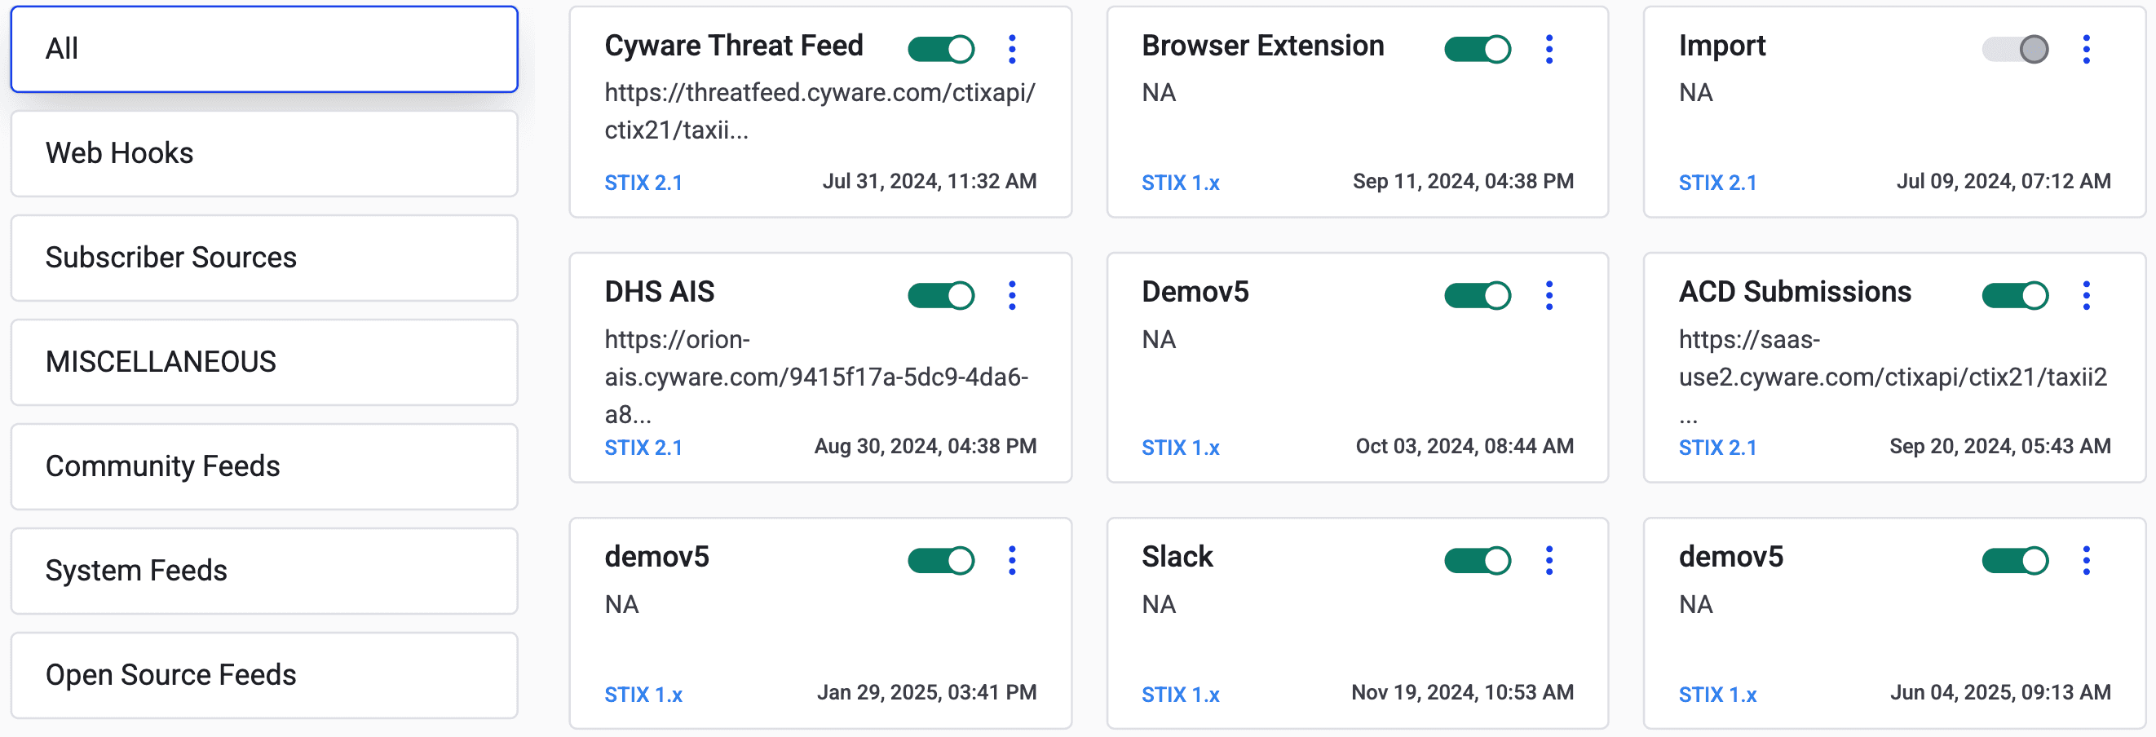Click STIX 1.x link on demov5 Jan 29 card
This screenshot has width=2156, height=737.
point(643,695)
